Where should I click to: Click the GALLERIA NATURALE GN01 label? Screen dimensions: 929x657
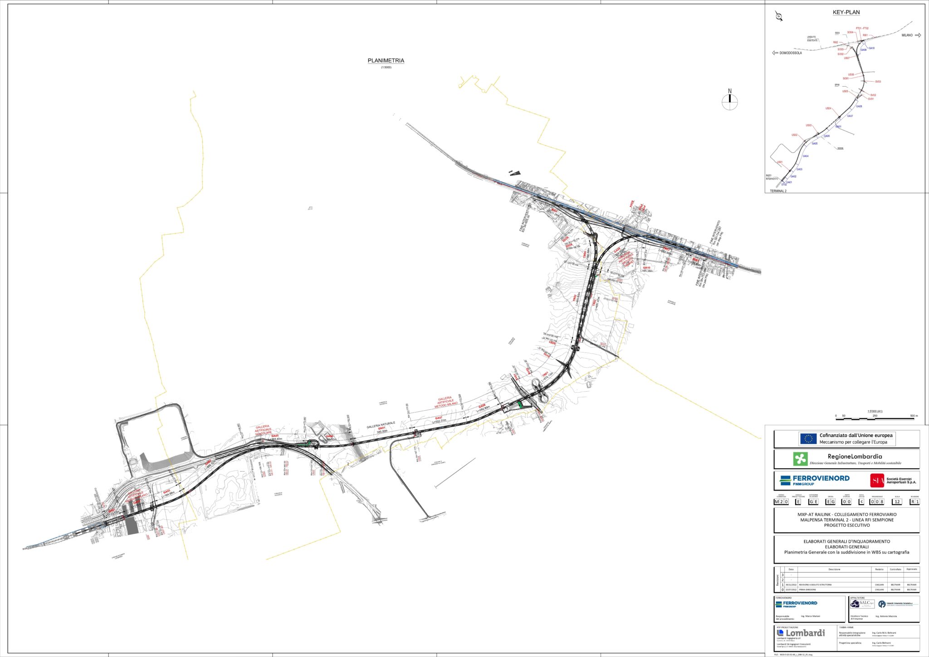(x=381, y=426)
